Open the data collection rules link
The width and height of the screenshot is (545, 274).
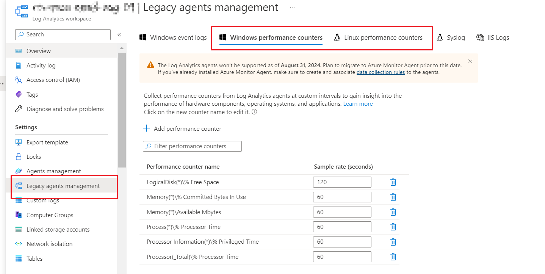(381, 72)
